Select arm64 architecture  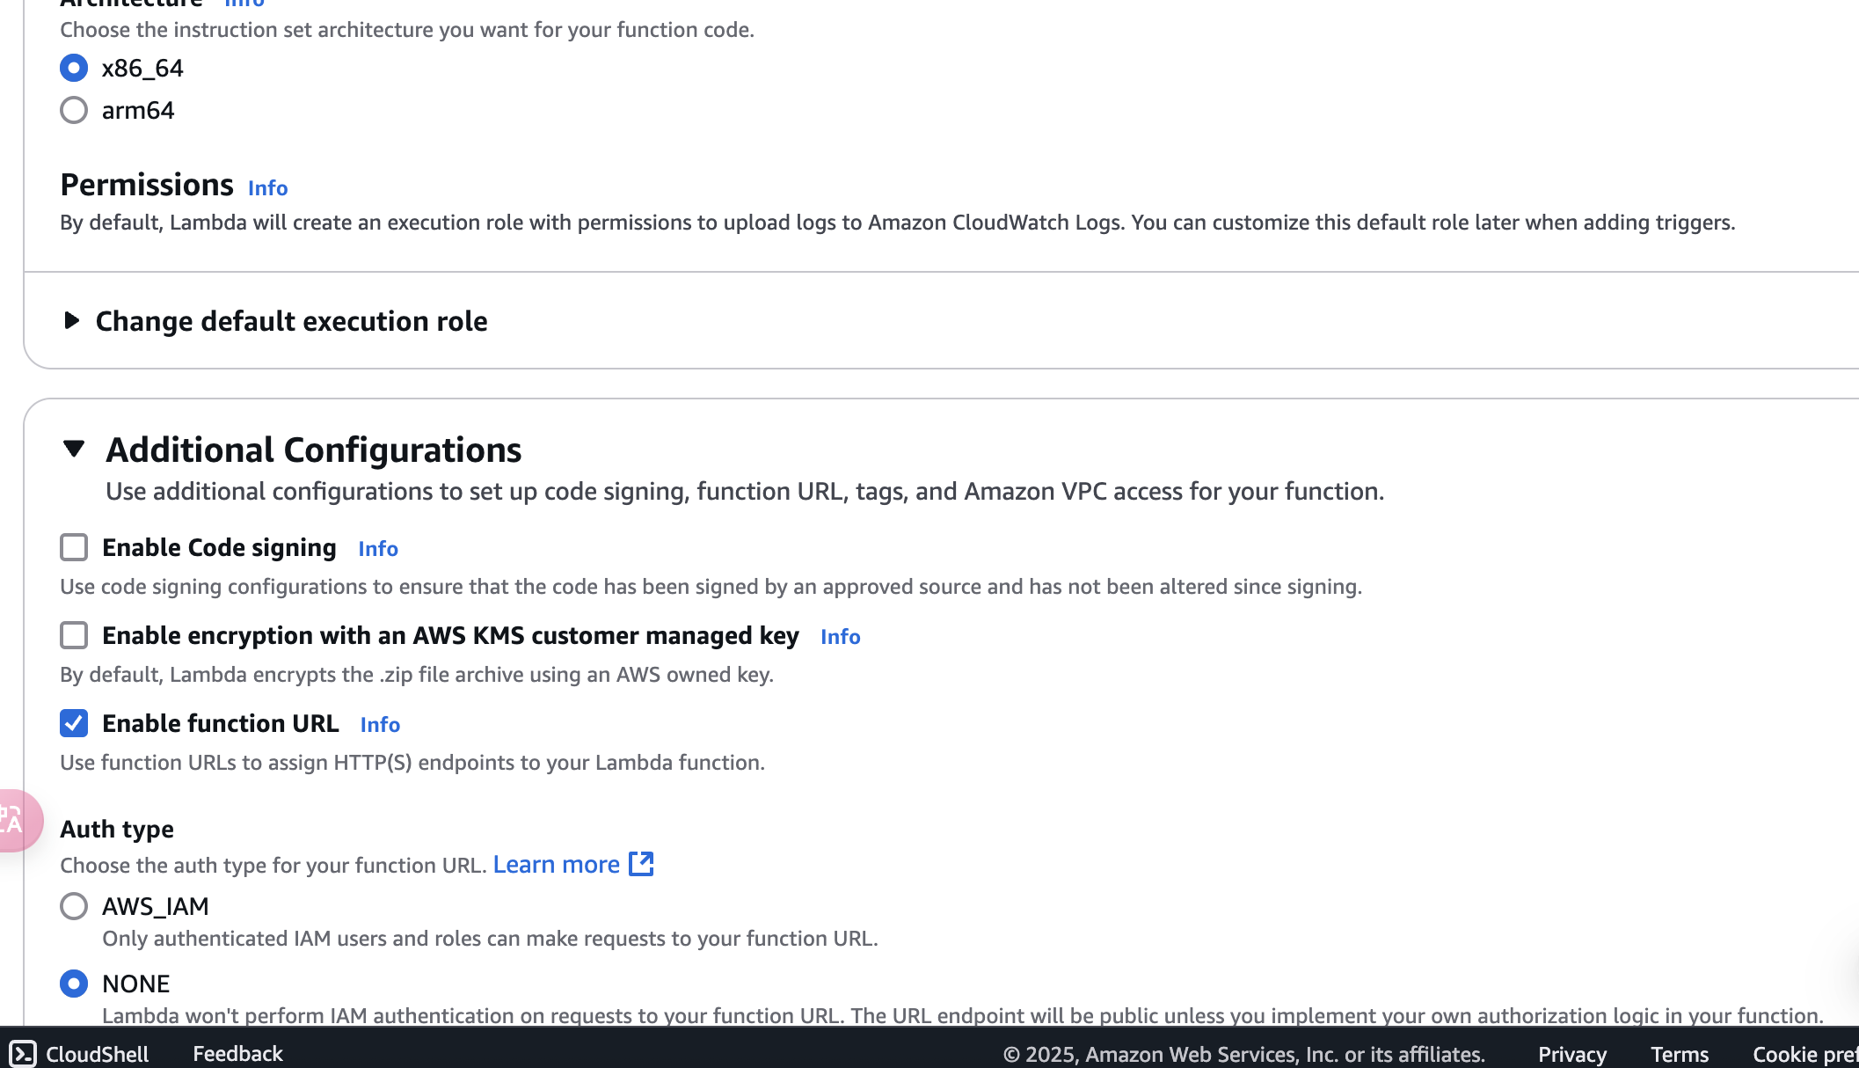74,110
